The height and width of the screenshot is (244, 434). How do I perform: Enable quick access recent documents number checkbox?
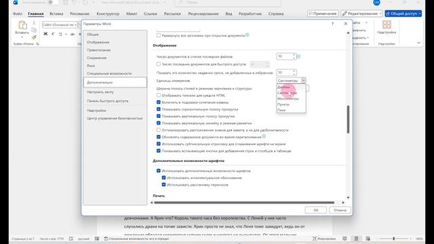coord(159,64)
